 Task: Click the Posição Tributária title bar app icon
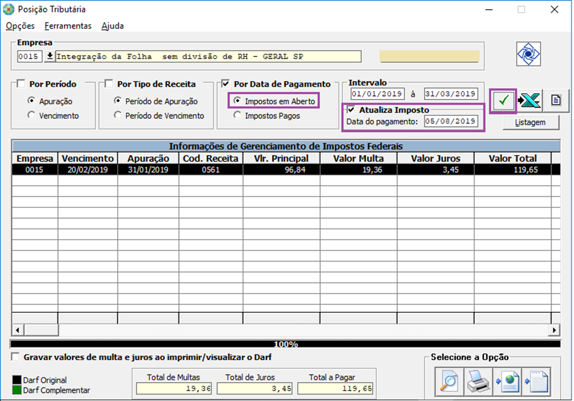(9, 9)
